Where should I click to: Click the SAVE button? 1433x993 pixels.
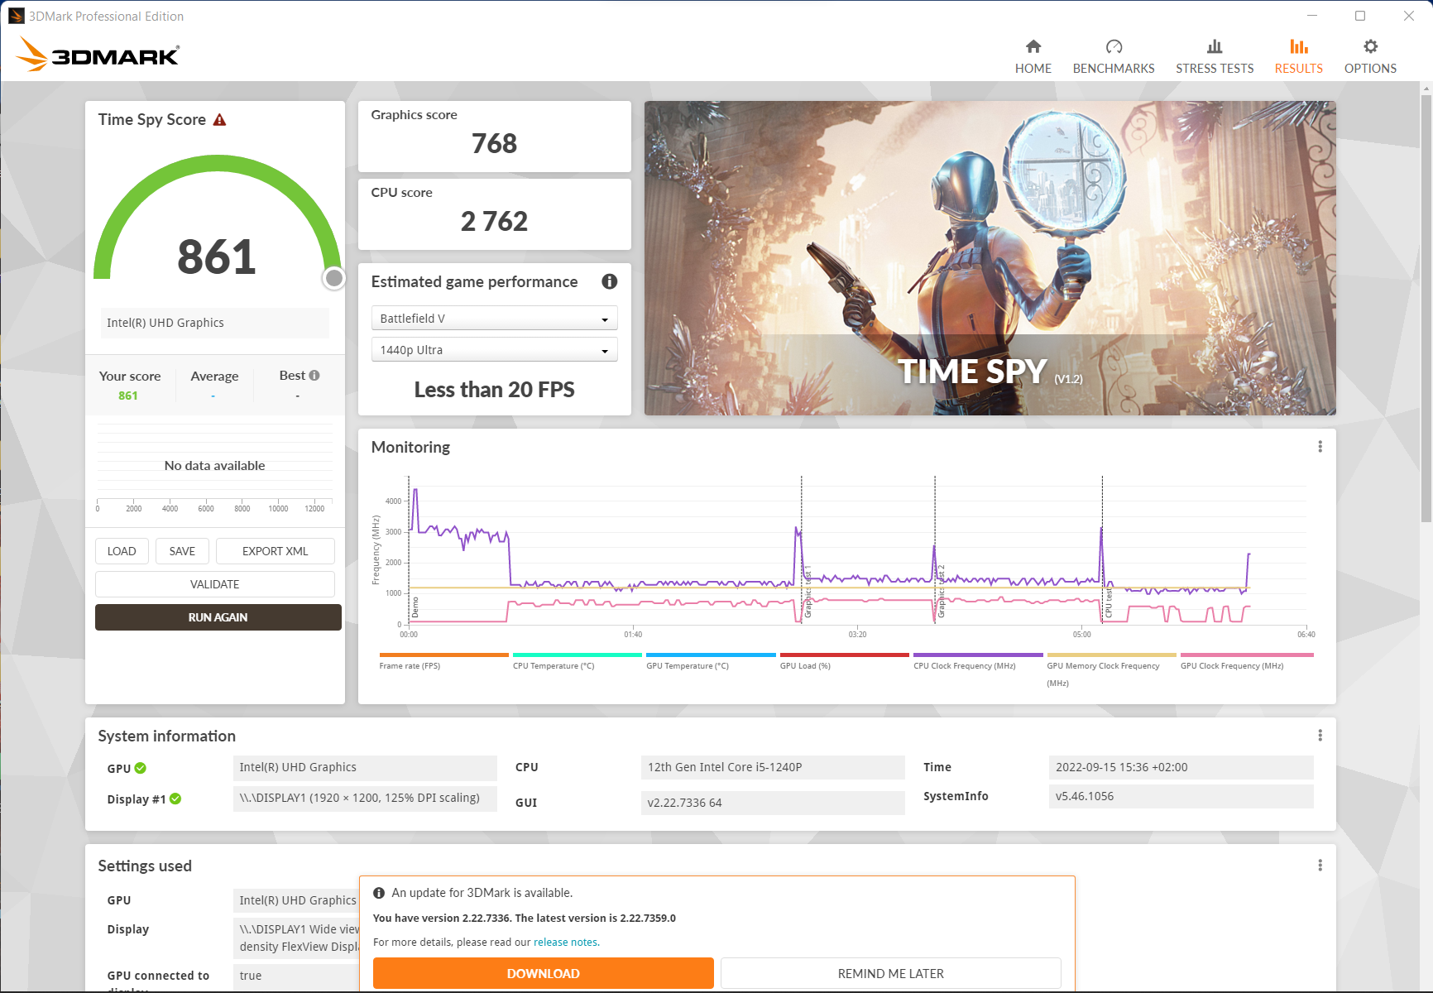[x=182, y=551]
